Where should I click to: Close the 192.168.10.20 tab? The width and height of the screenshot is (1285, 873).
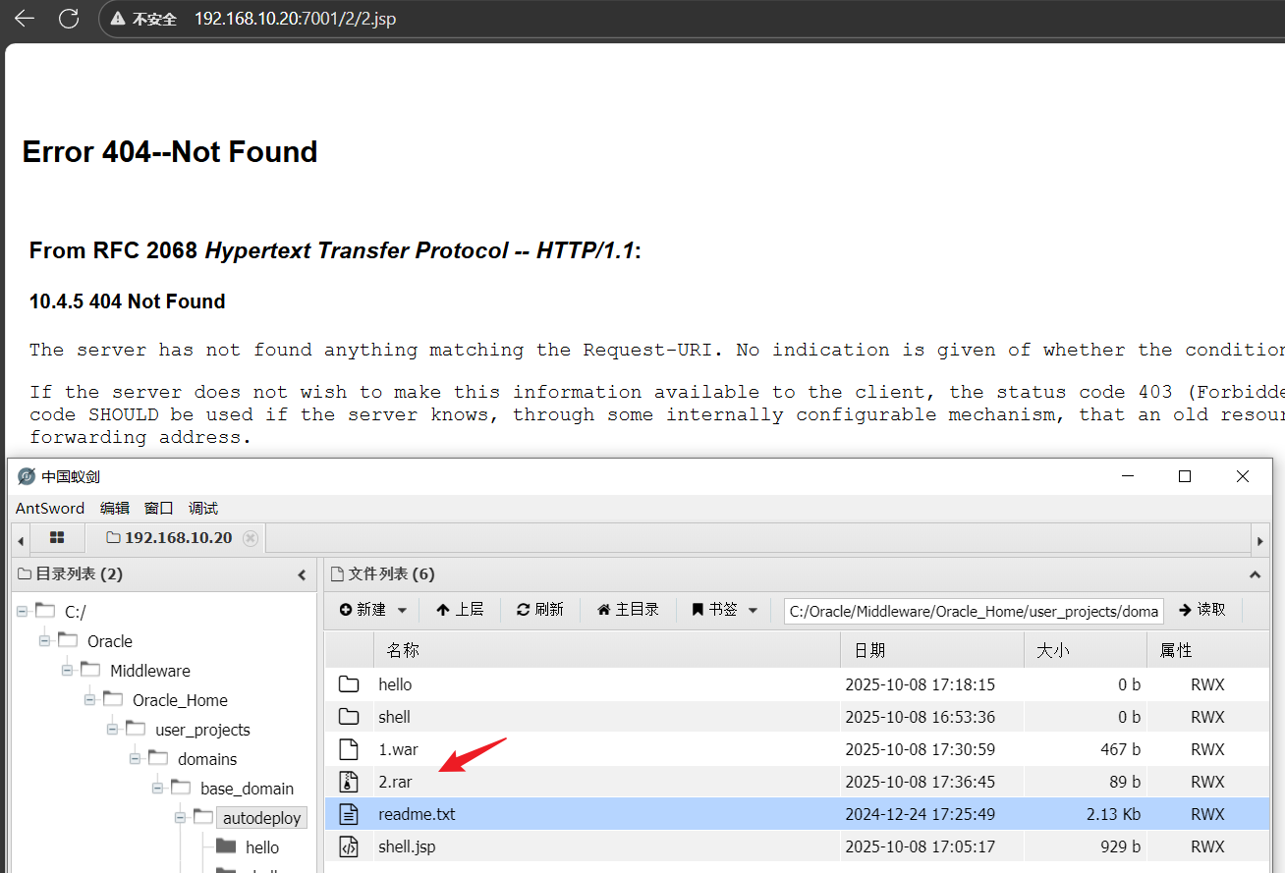(251, 538)
